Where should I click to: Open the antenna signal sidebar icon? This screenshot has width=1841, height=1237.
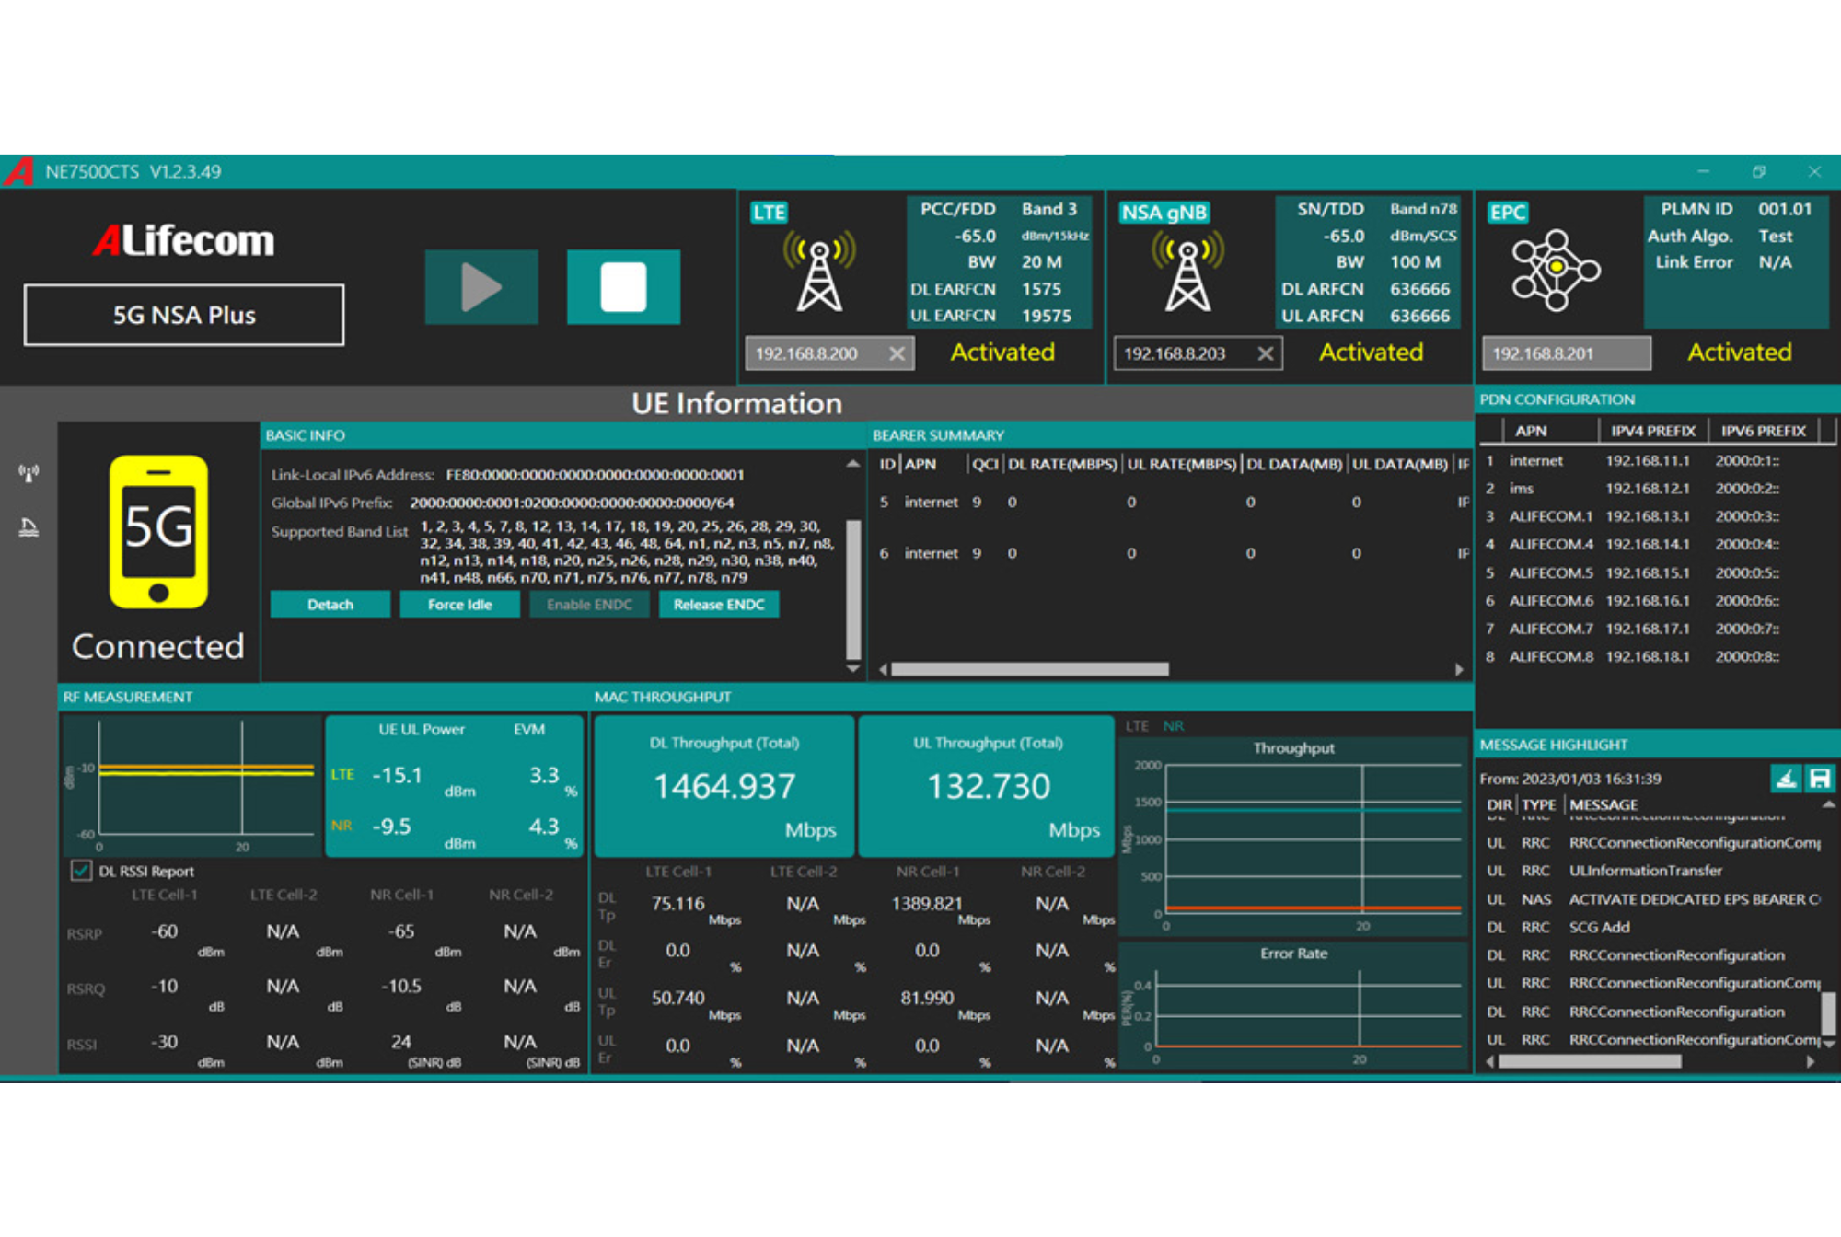29,473
